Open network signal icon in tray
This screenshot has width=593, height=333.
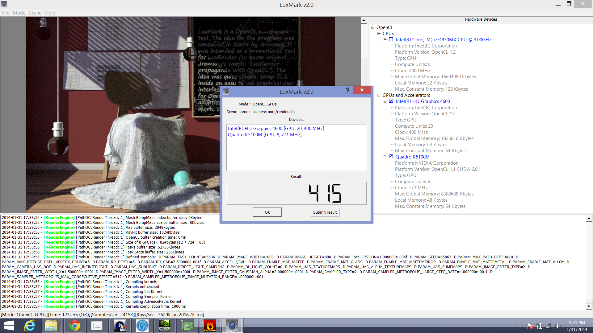pos(549,326)
